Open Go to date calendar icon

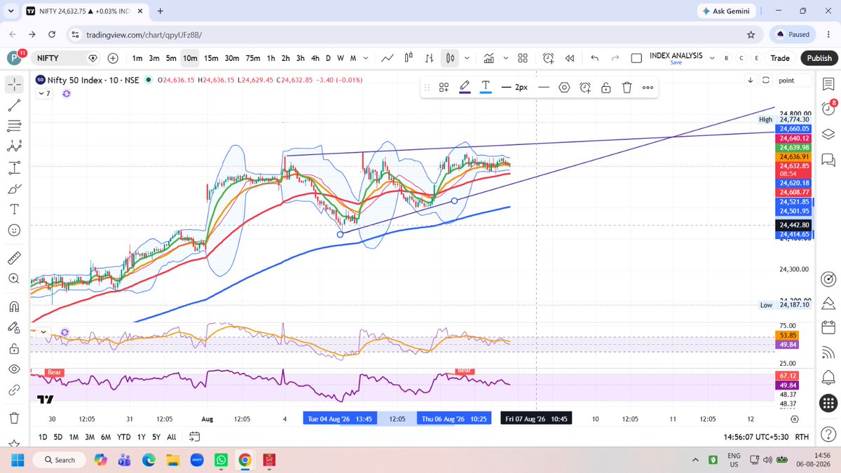[195, 437]
